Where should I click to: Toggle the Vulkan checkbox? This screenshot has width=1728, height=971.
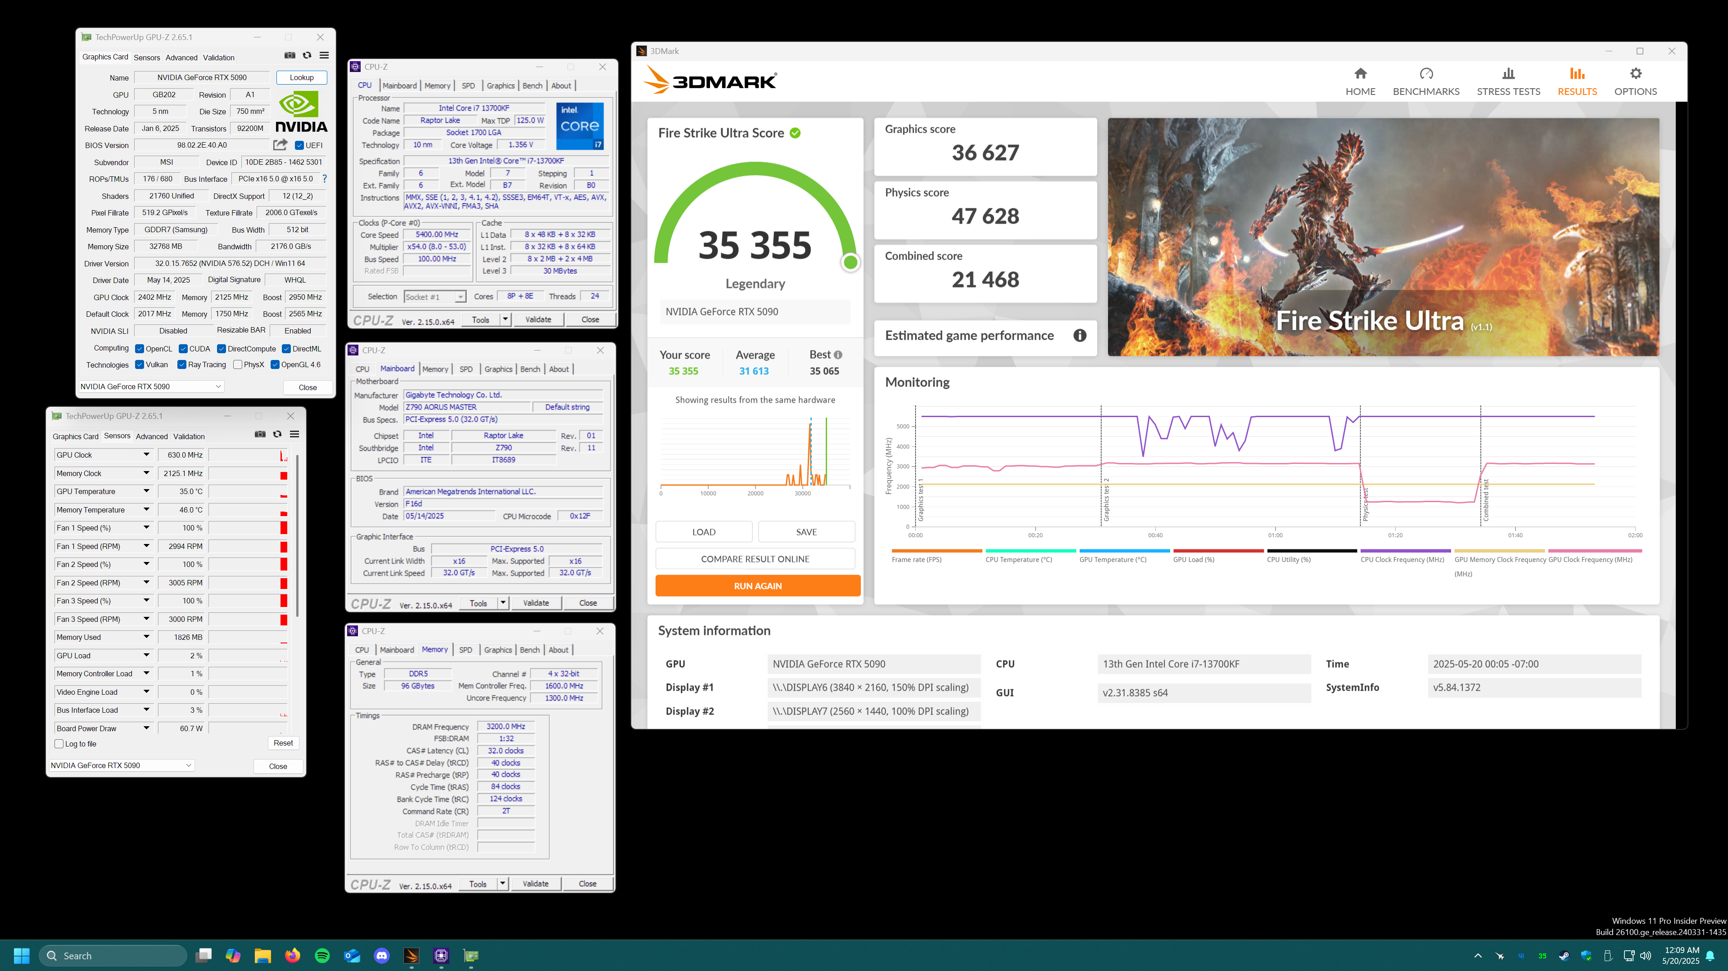140,365
